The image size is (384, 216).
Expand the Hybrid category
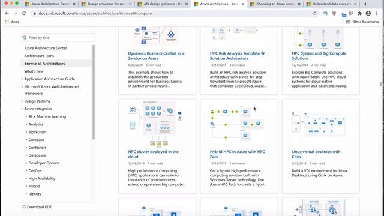[26, 186]
